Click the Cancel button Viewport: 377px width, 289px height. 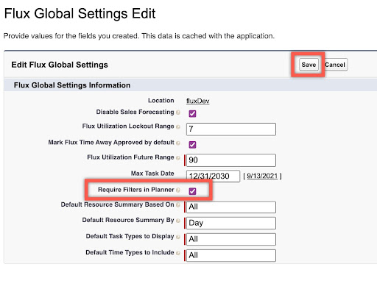335,65
